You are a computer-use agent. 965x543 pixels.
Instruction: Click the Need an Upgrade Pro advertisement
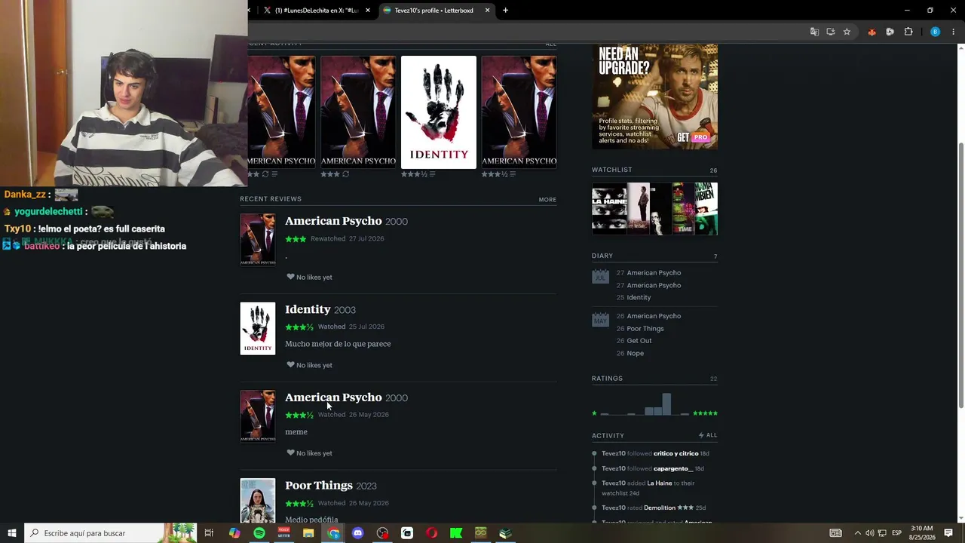coord(654,97)
